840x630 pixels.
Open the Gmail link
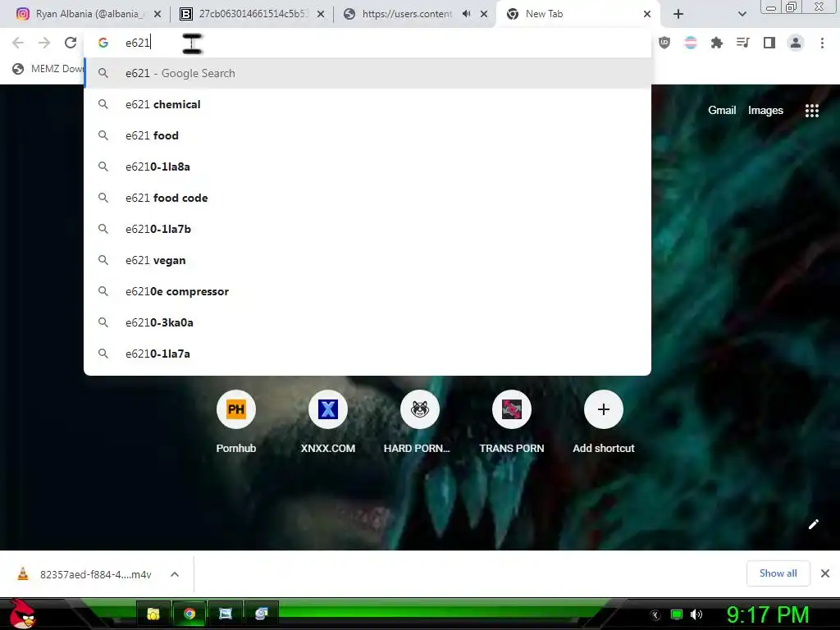722,111
